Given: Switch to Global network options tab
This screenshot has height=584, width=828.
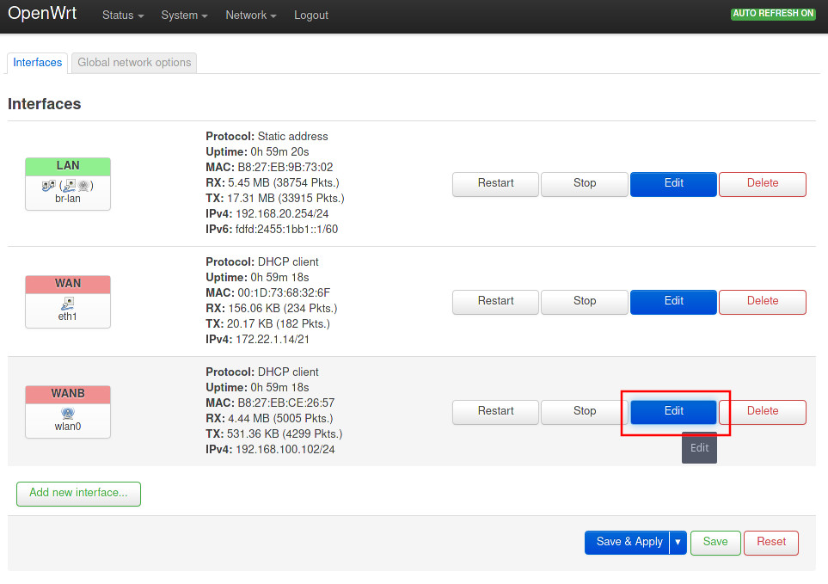Looking at the screenshot, I should [134, 63].
